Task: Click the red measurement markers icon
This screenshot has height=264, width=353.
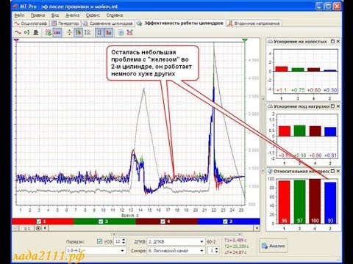Action: (x=129, y=32)
